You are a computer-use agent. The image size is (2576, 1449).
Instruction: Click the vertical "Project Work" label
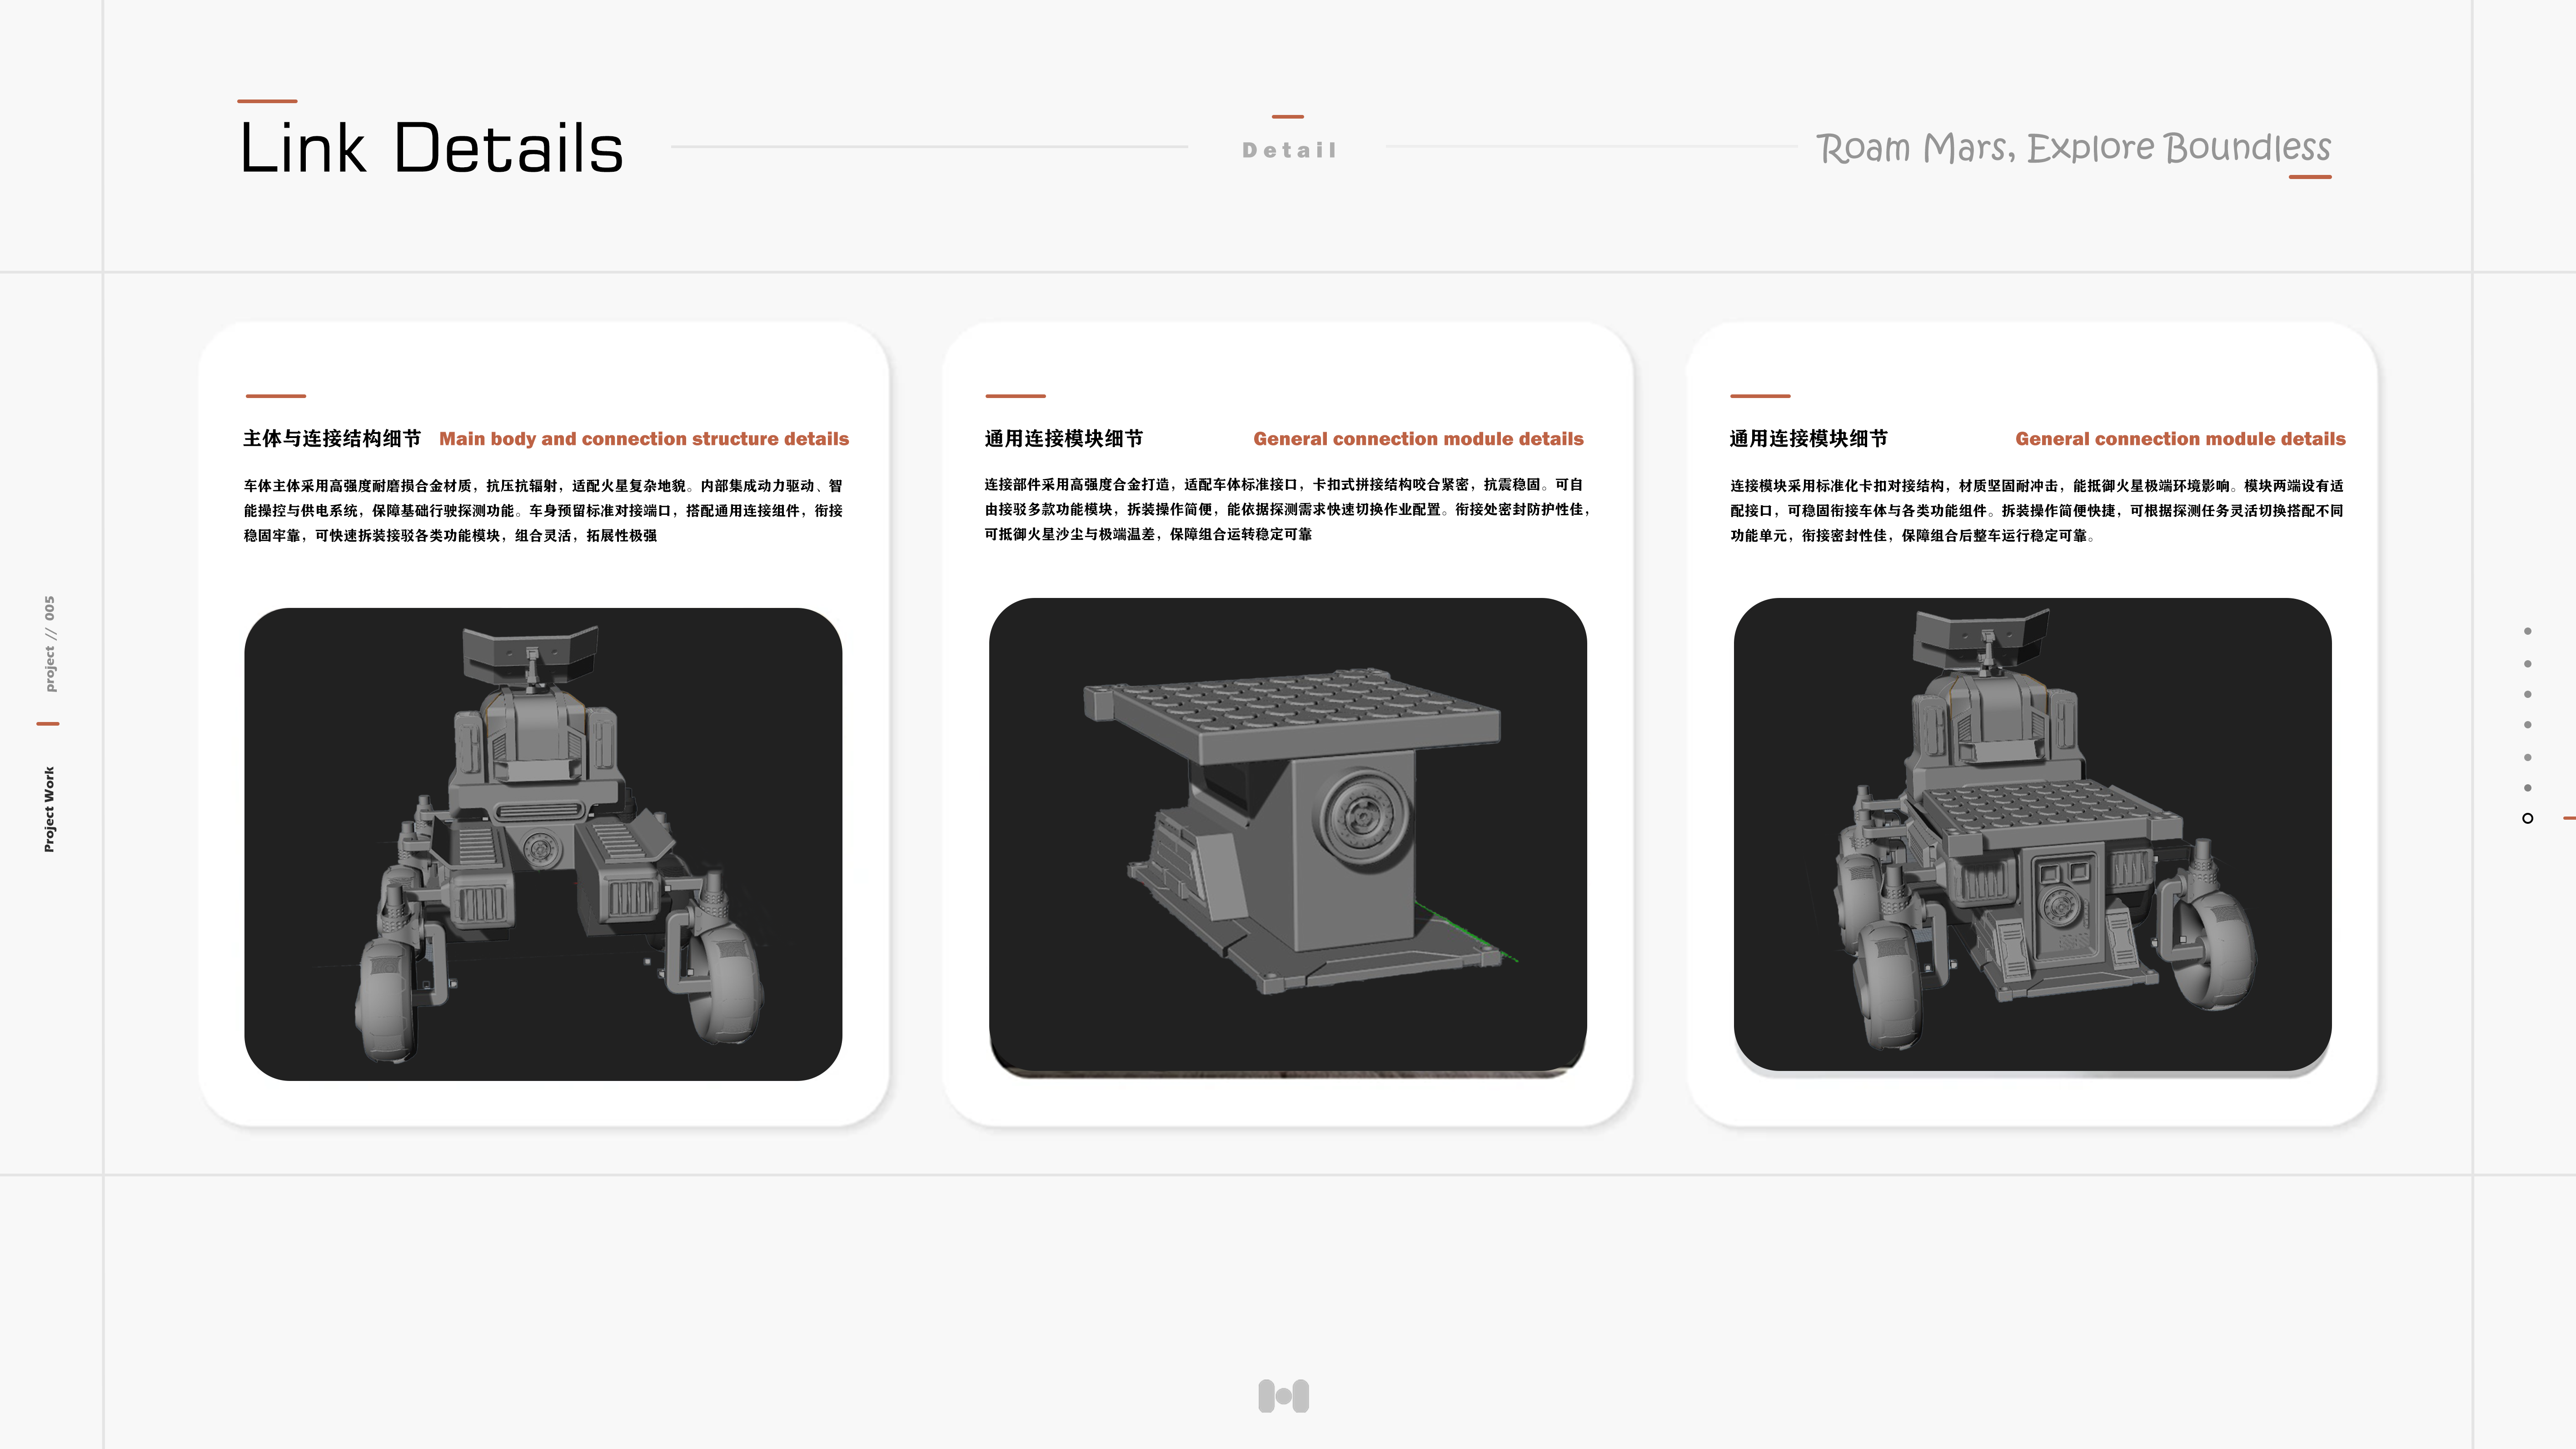coord(50,809)
